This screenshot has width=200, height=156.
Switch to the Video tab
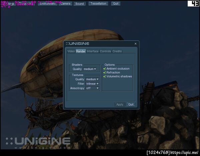[x=71, y=51]
